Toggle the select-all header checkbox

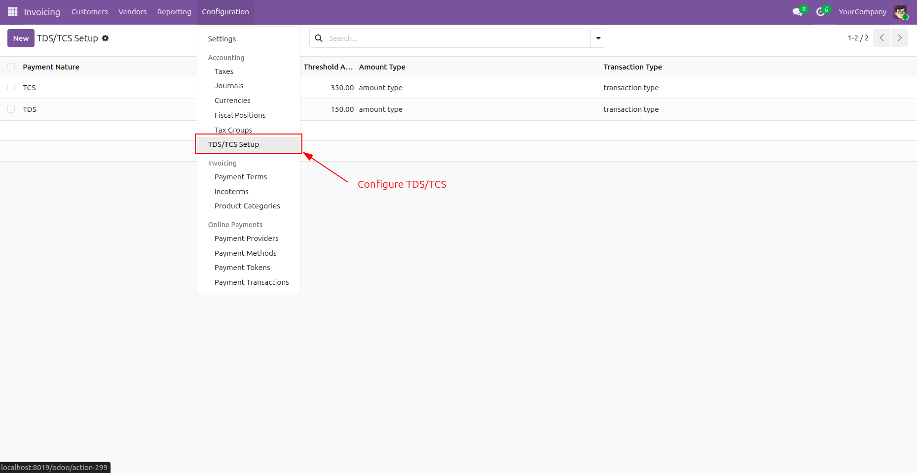click(11, 67)
